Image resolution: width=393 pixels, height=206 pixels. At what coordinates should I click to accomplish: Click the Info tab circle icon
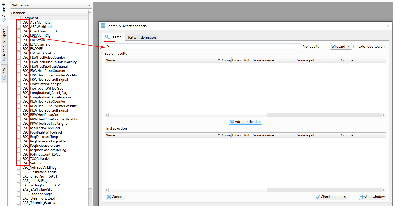[4, 77]
